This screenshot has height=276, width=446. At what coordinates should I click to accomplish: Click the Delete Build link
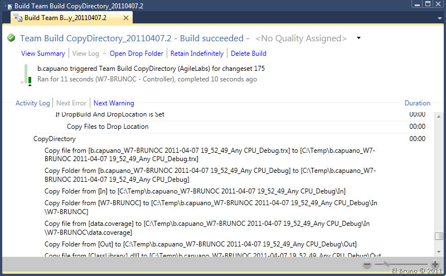[249, 54]
